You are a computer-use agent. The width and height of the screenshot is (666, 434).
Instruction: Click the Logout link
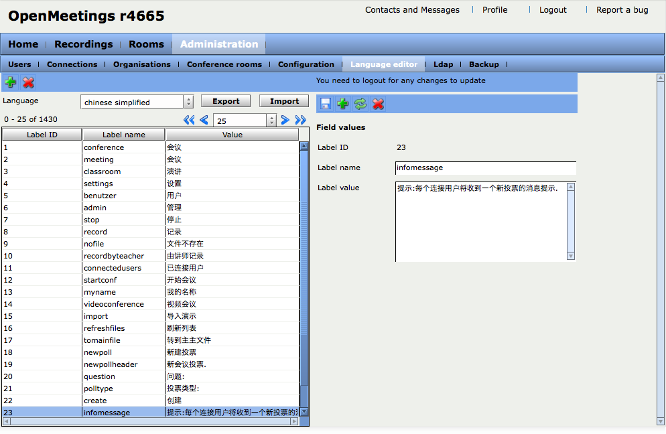coord(553,10)
